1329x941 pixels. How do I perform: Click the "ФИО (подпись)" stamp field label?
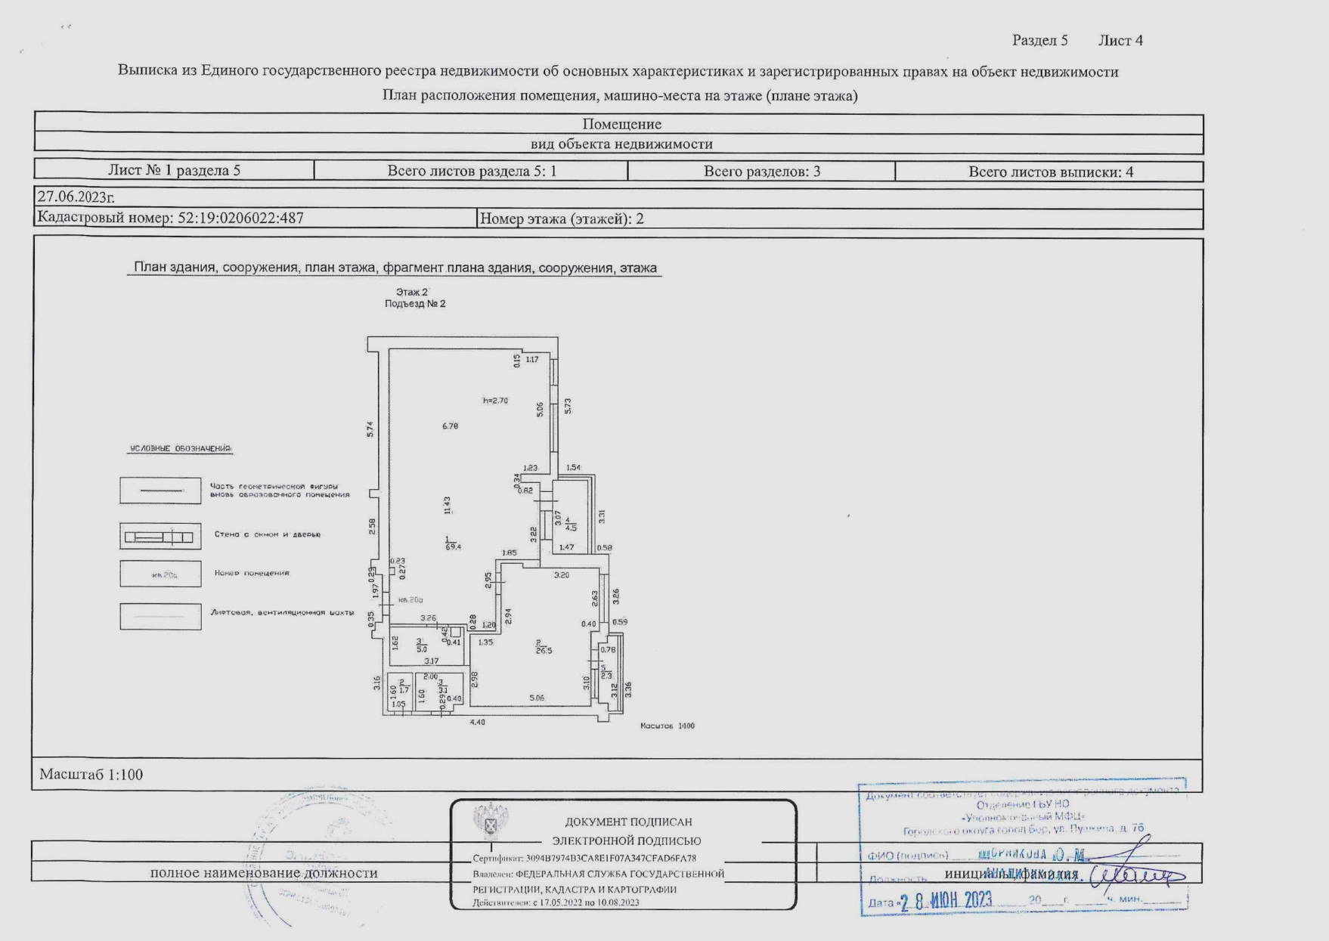click(907, 856)
